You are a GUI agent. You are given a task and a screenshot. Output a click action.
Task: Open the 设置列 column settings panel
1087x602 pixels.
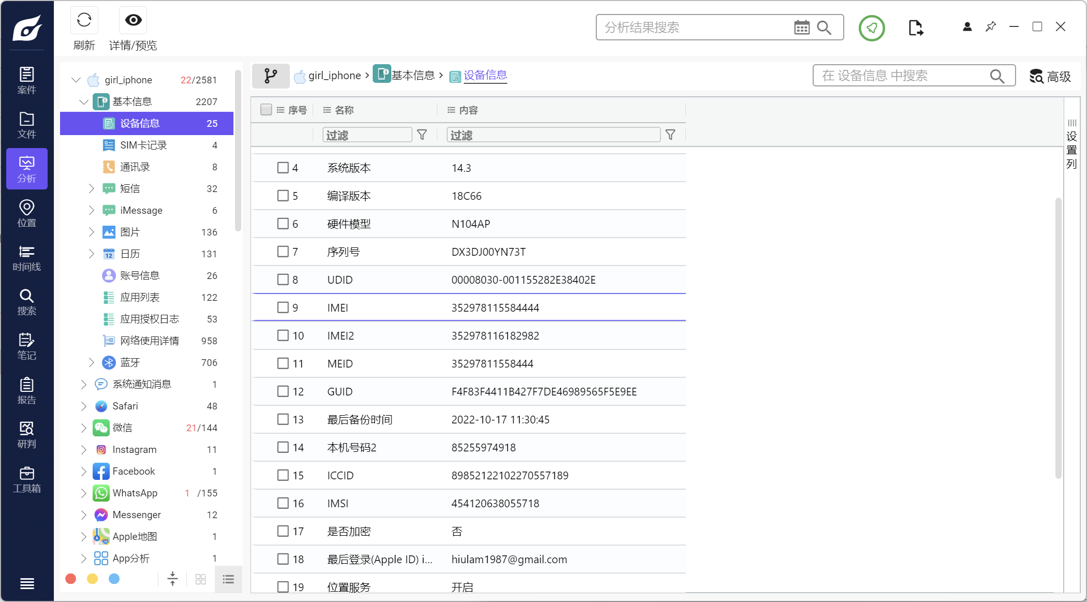pos(1071,144)
